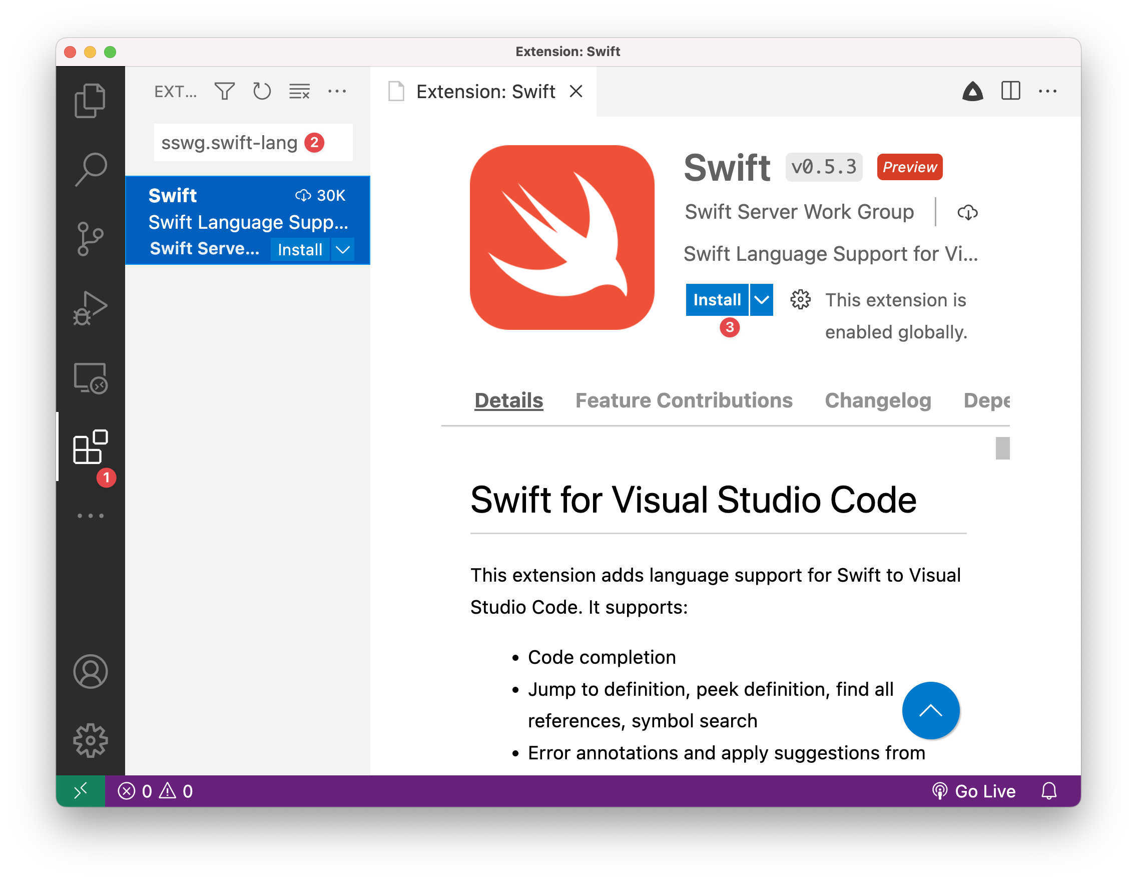Click the blue Install button
Image resolution: width=1137 pixels, height=881 pixels.
click(x=717, y=300)
